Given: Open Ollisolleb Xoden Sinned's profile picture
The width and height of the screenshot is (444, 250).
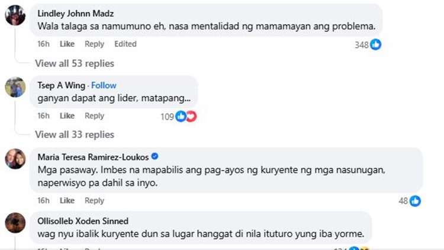Looking at the screenshot, I should pos(15,222).
